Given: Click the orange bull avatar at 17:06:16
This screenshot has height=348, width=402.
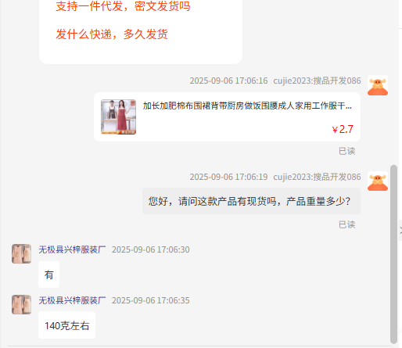Looking at the screenshot, I should (378, 85).
